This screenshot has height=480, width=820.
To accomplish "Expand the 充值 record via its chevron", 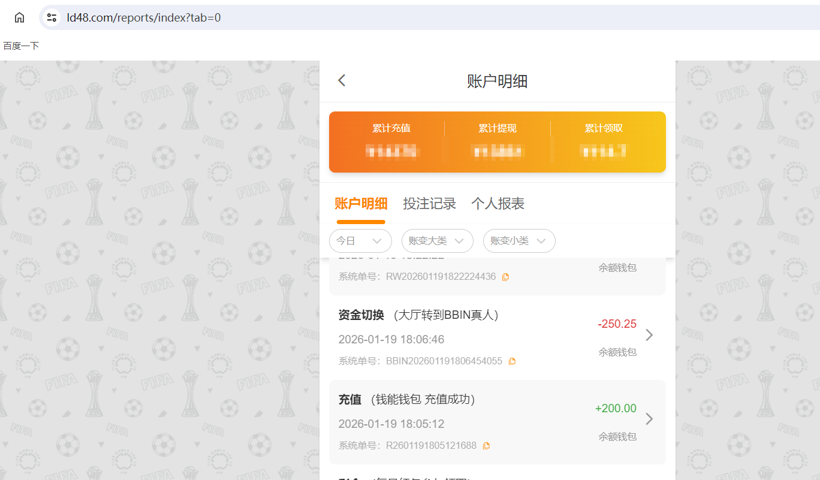I will 649,419.
